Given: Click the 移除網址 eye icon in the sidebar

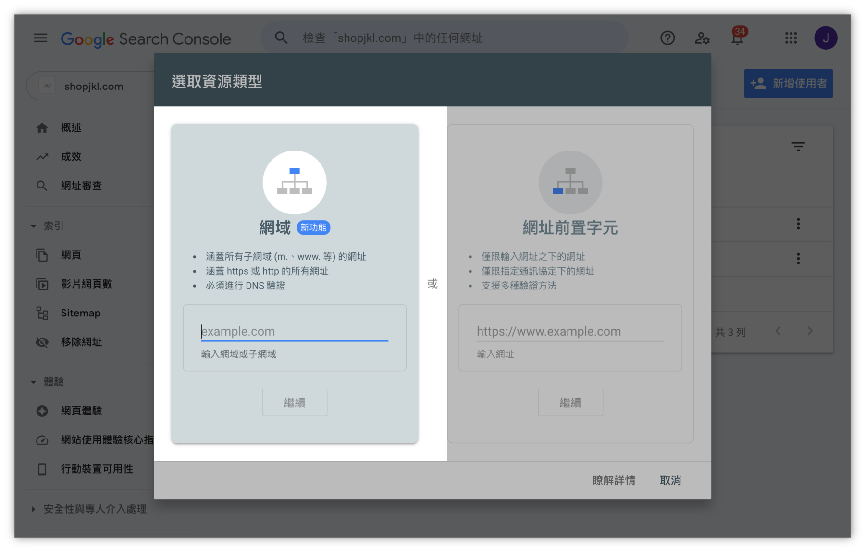Looking at the screenshot, I should coord(42,342).
